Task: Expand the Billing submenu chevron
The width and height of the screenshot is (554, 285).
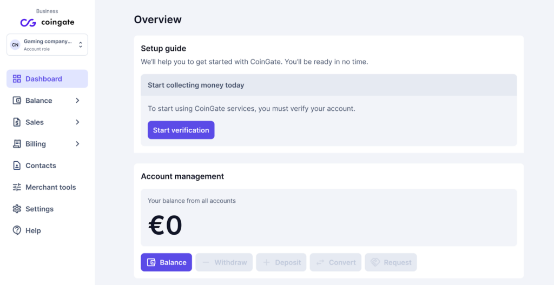Action: pyautogui.click(x=77, y=144)
